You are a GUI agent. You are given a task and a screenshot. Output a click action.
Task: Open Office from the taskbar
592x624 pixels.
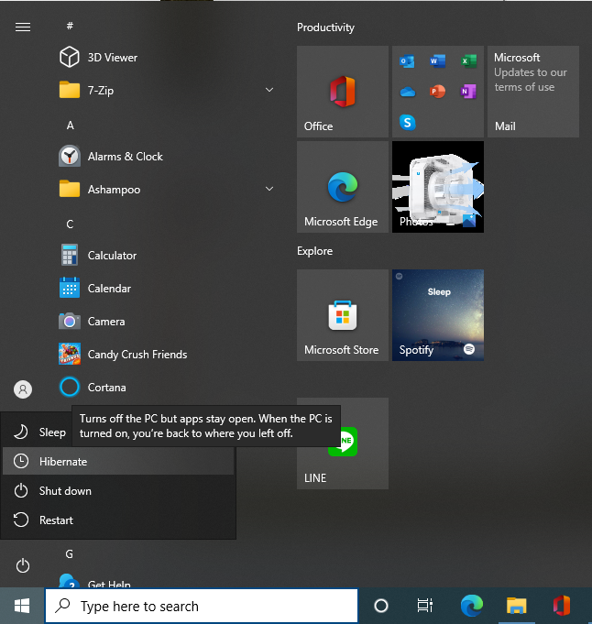coord(562,606)
